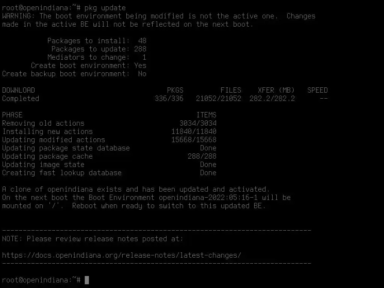This screenshot has width=384, height=288.
Task: Click the SPEED column header
Action: [317, 90]
